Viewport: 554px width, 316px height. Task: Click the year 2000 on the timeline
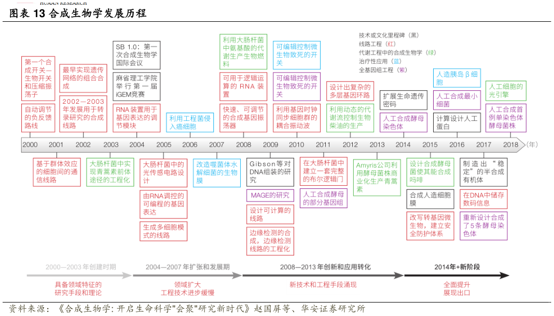(30, 145)
